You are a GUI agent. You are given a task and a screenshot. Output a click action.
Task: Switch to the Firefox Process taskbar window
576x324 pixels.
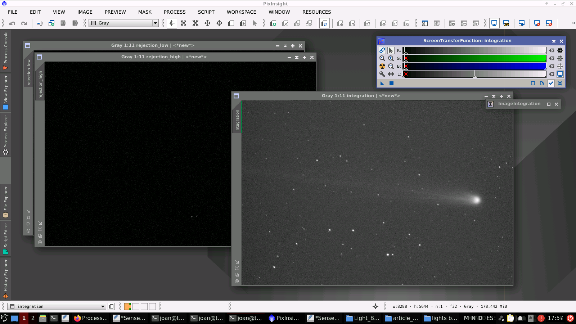pyautogui.click(x=91, y=318)
